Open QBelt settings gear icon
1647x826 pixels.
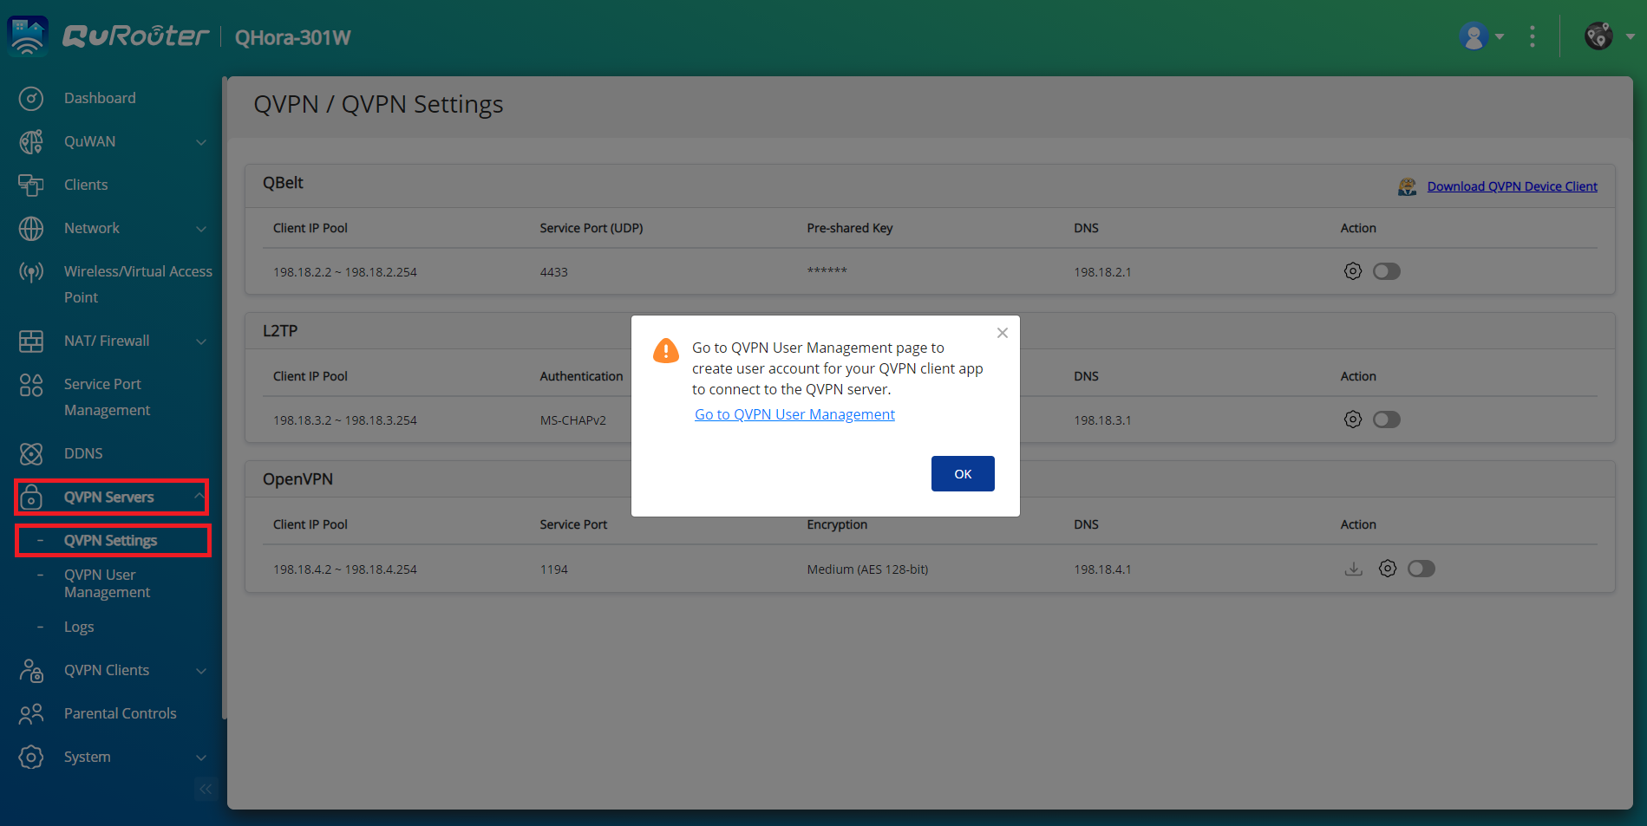[1353, 271]
